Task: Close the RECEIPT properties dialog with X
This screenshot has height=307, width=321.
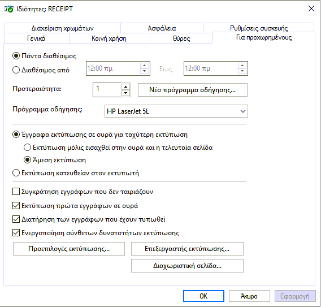Action: pos(311,8)
